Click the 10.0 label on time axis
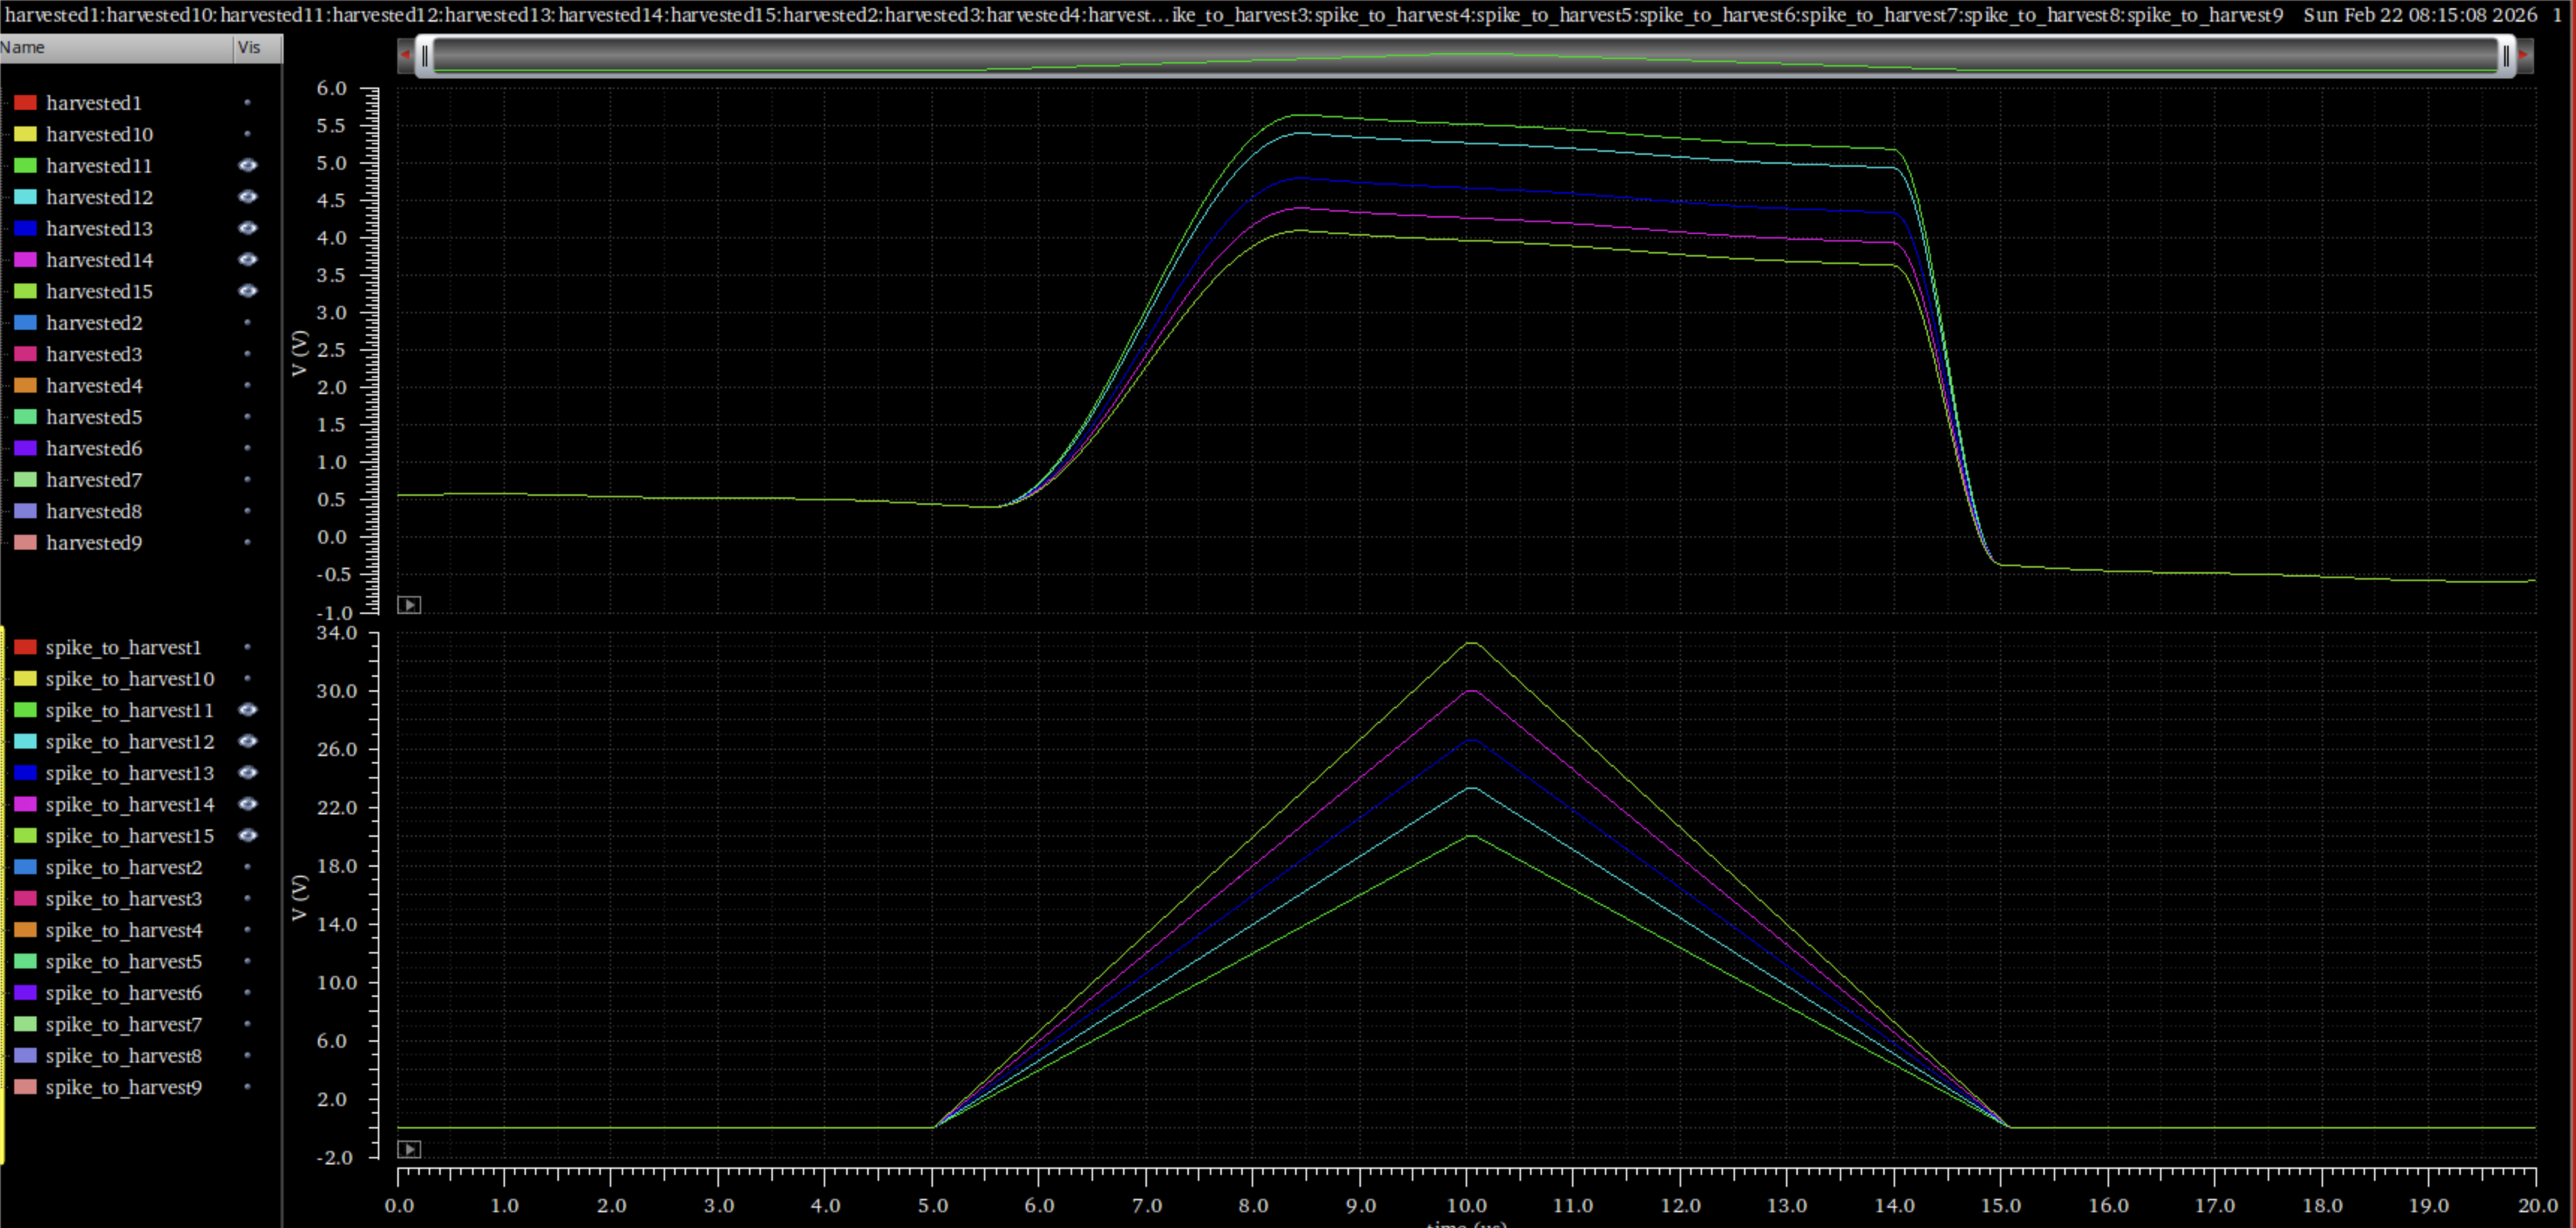 1467,1205
